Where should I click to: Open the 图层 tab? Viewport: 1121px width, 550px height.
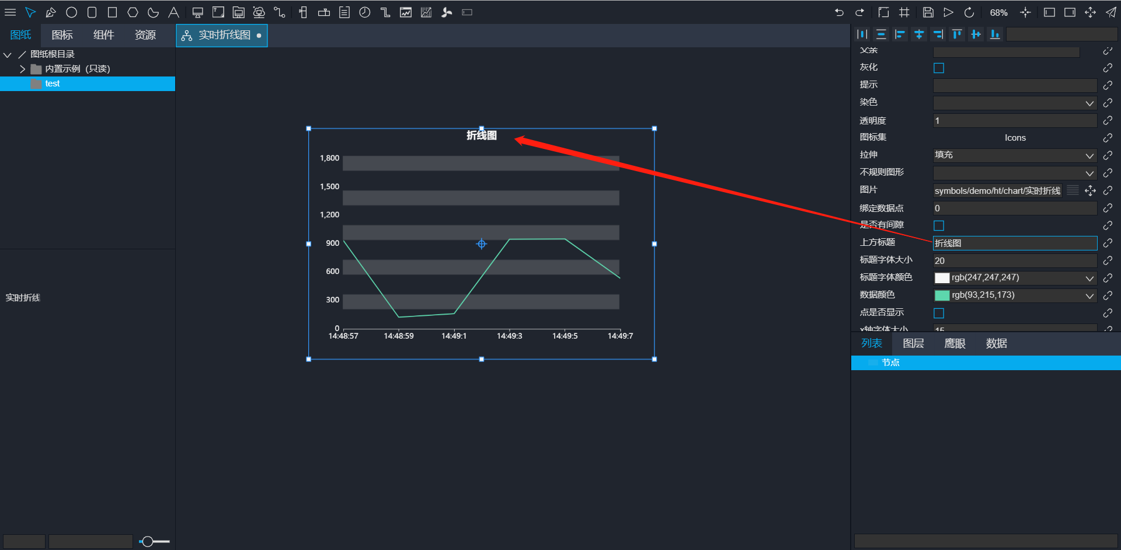[x=913, y=343]
